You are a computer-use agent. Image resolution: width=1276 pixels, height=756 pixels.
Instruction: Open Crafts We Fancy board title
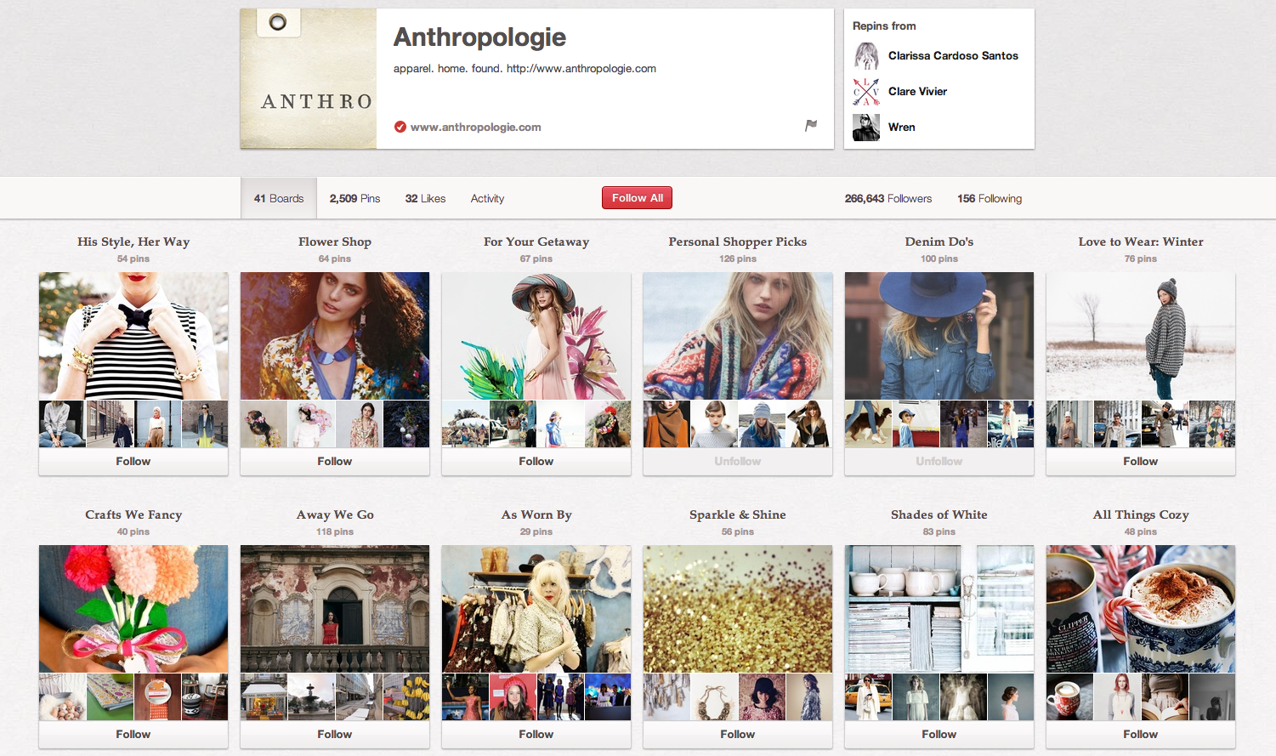[x=133, y=514]
